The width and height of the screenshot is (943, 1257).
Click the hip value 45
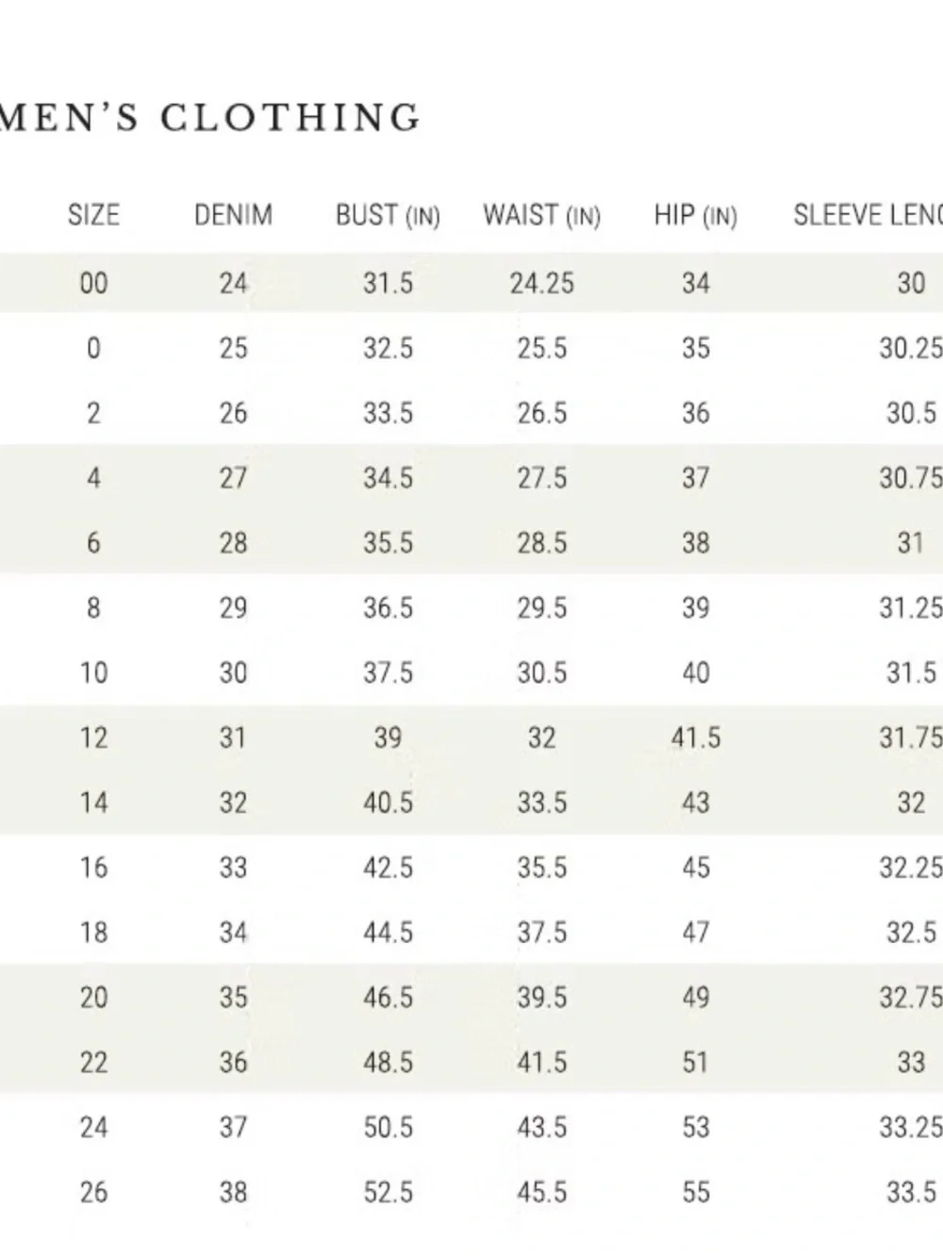click(695, 868)
